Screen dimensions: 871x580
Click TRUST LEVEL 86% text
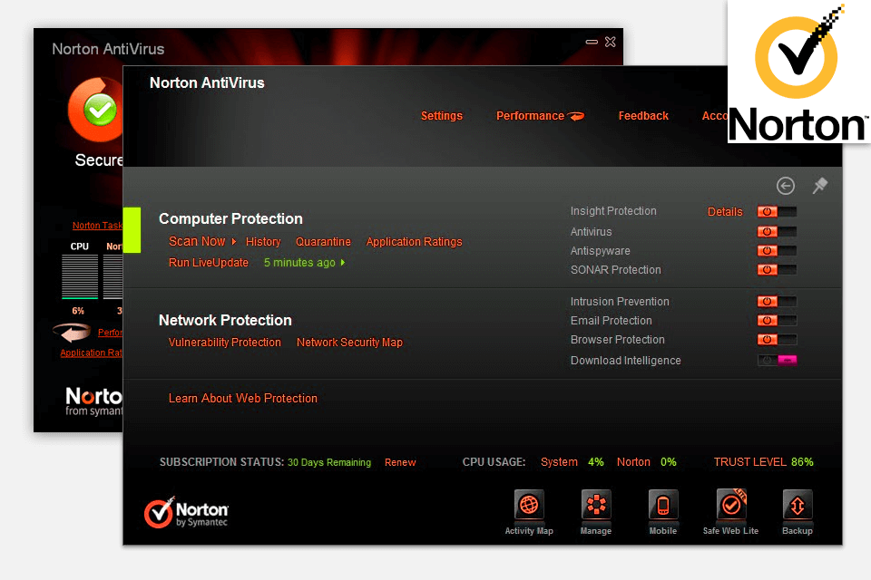pyautogui.click(x=763, y=462)
